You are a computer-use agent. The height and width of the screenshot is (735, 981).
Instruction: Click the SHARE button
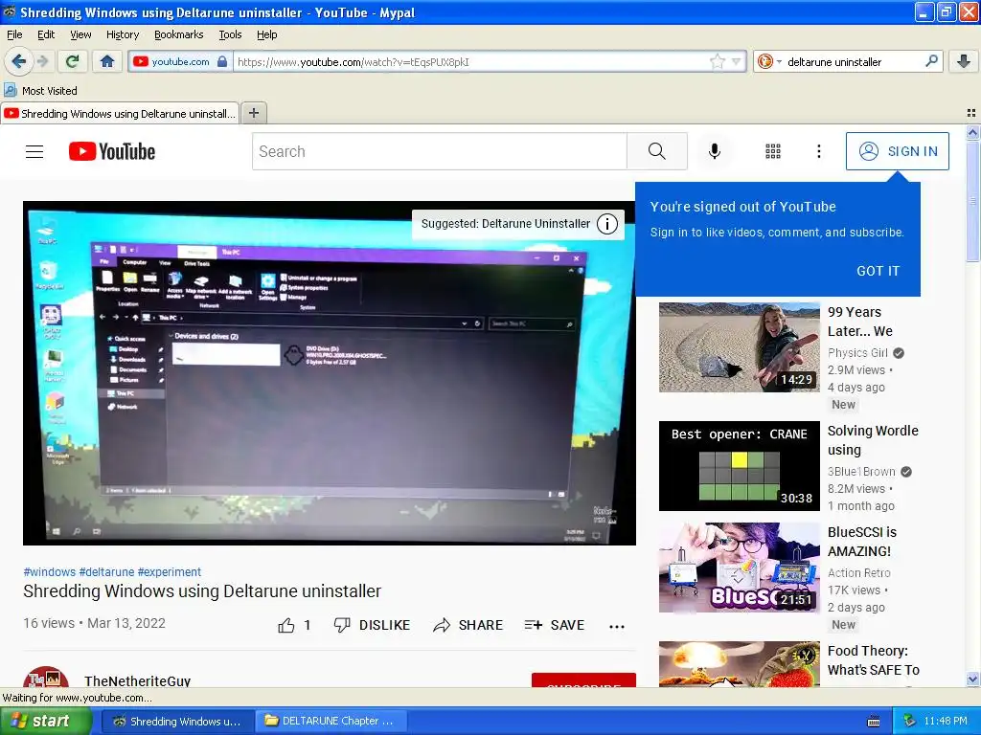[468, 625]
